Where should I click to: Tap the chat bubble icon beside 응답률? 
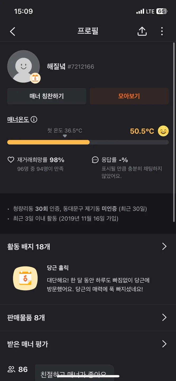coord(95,160)
